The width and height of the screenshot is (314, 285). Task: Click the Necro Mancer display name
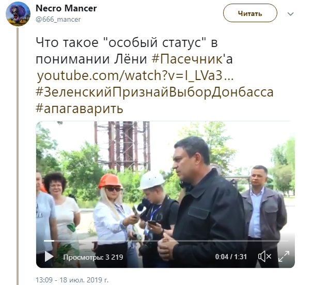66,8
